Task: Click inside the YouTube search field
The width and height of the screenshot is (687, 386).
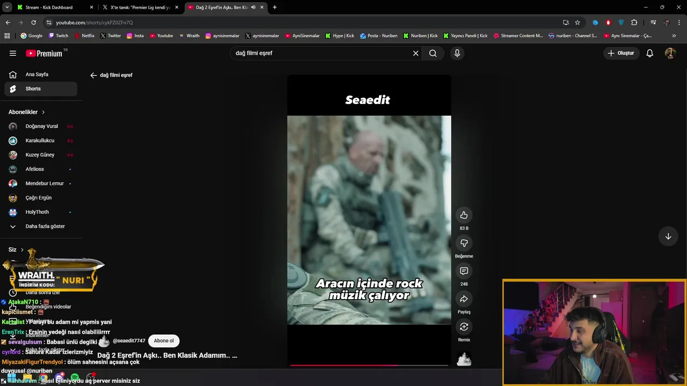Action: (x=322, y=53)
